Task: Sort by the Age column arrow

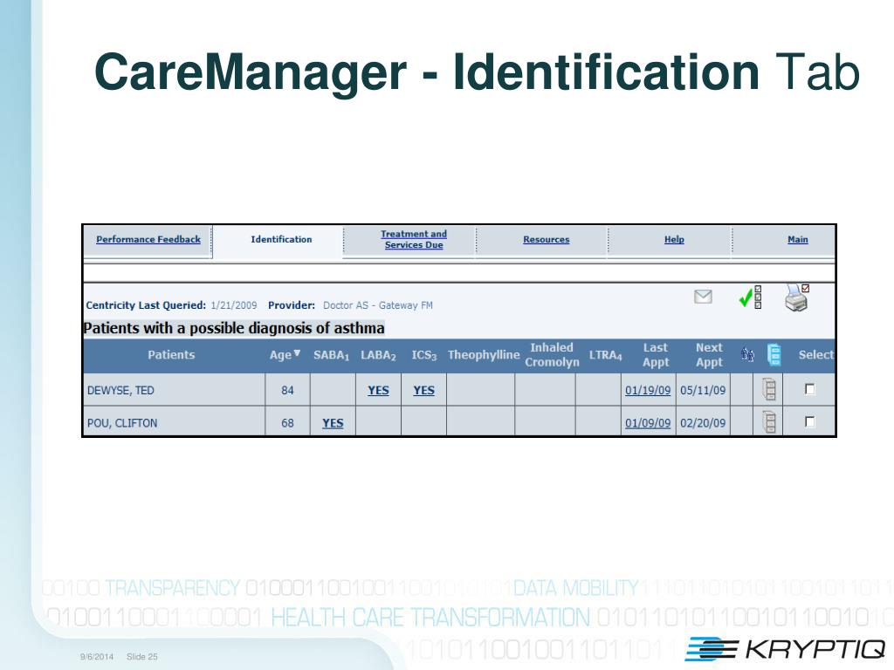Action: (x=297, y=353)
